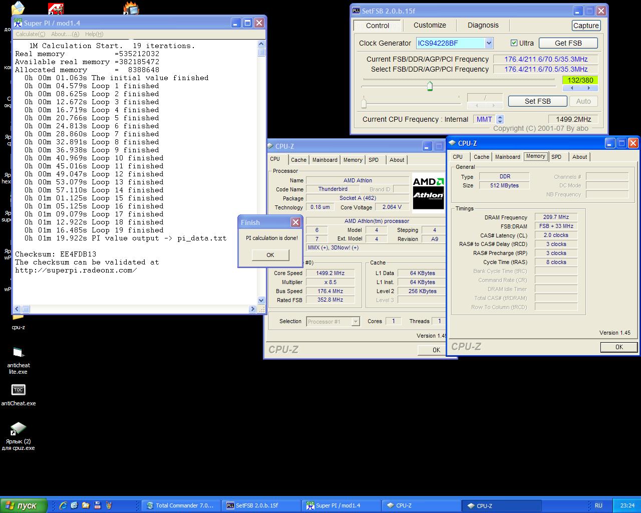641x513 pixels.
Task: Click the Select FSB/DDR/AGP/PCI frequency field
Action: tap(546, 69)
